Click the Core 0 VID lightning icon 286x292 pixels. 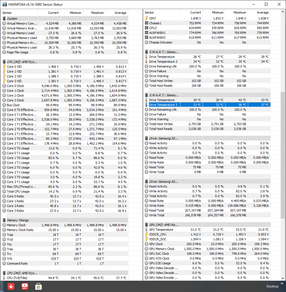tap(4, 67)
